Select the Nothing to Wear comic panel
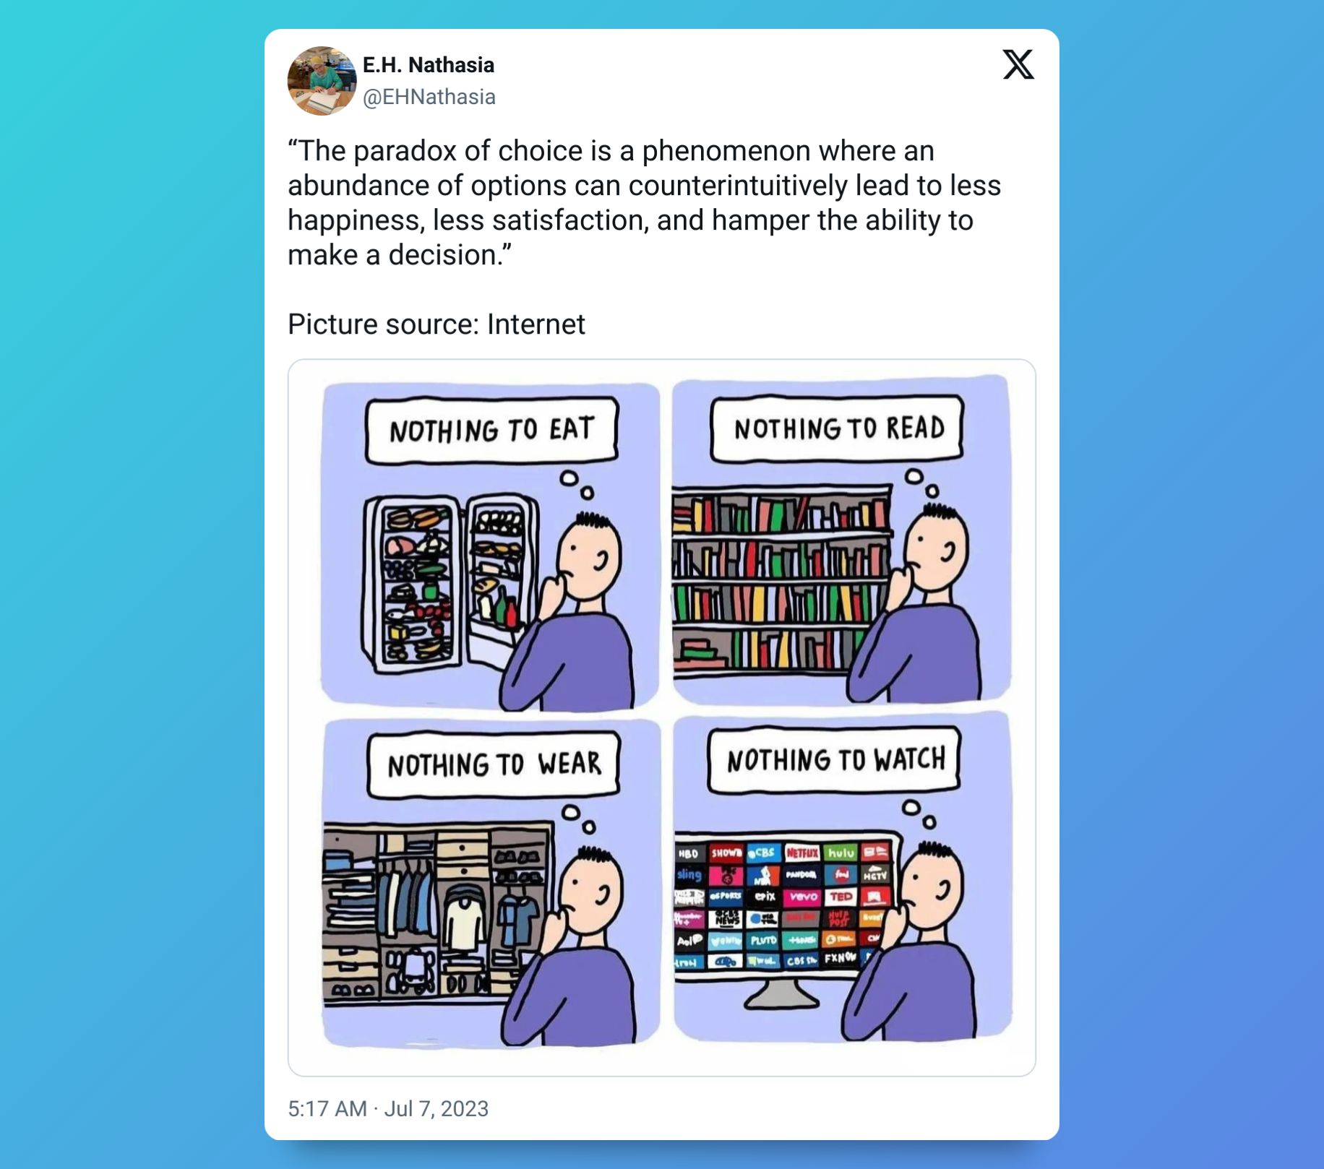This screenshot has width=1324, height=1169. tap(491, 883)
